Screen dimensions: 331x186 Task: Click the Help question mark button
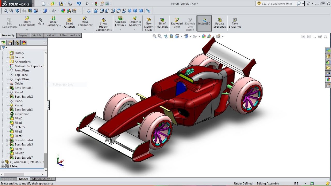coord(308,4)
